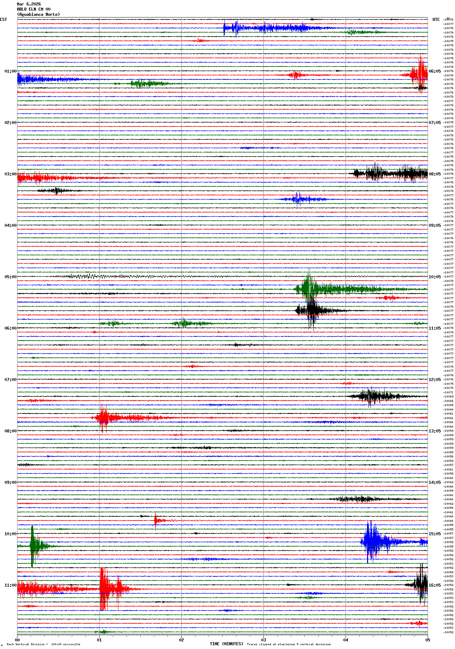This screenshot has width=455, height=649.
Task: Click the 13:05 UTC time marker
Action: click(x=434, y=431)
